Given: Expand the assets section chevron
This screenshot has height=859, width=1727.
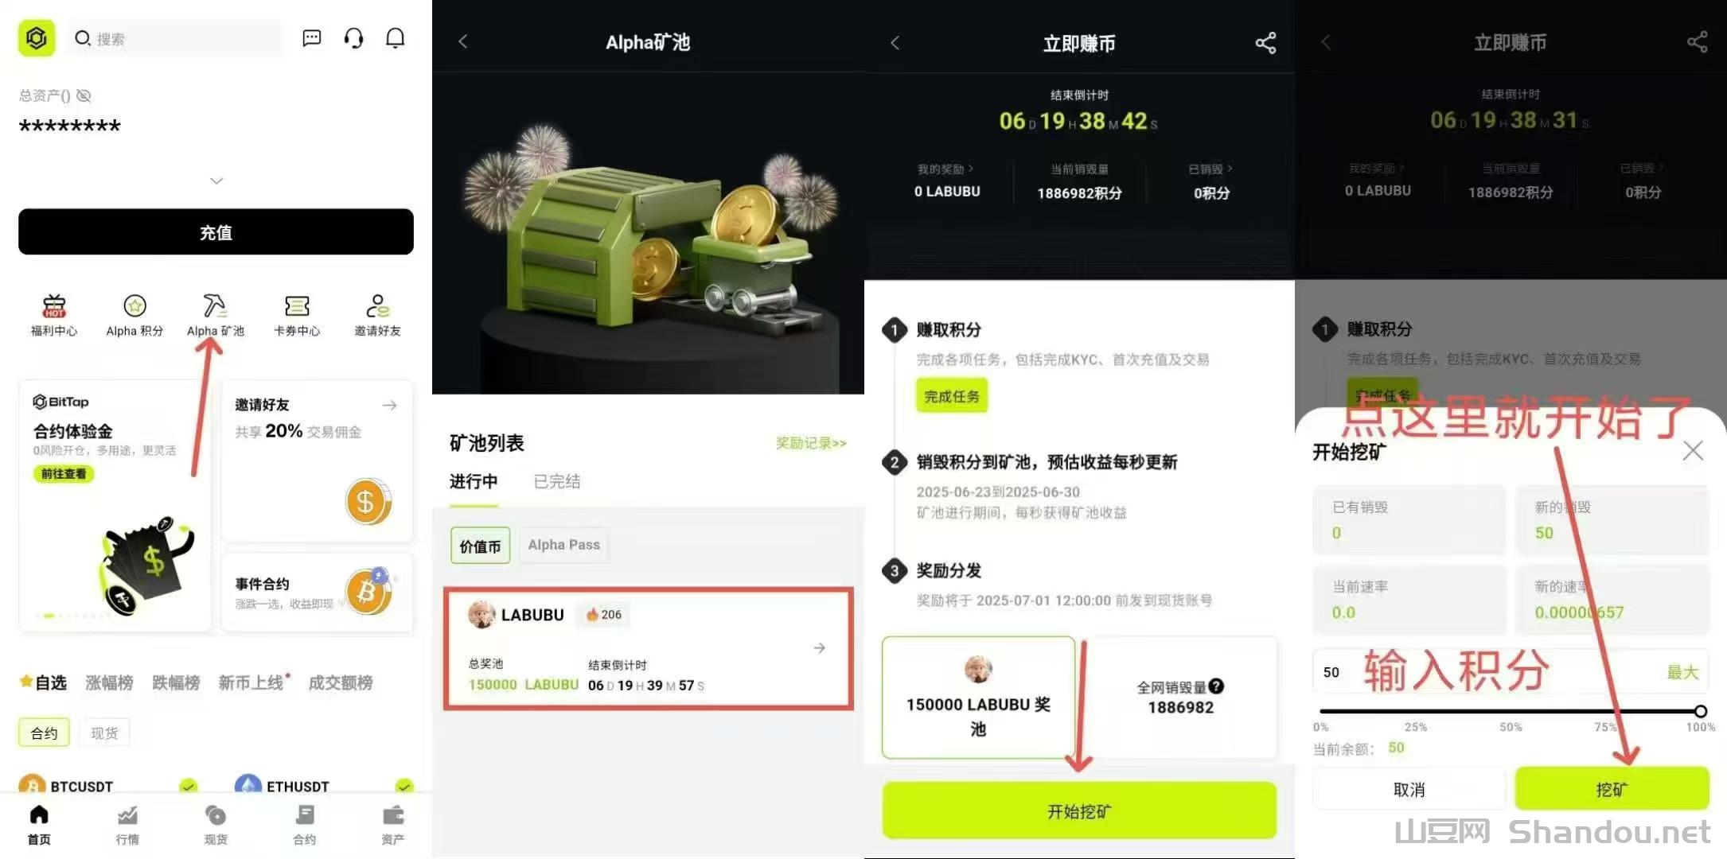Looking at the screenshot, I should click(x=216, y=181).
